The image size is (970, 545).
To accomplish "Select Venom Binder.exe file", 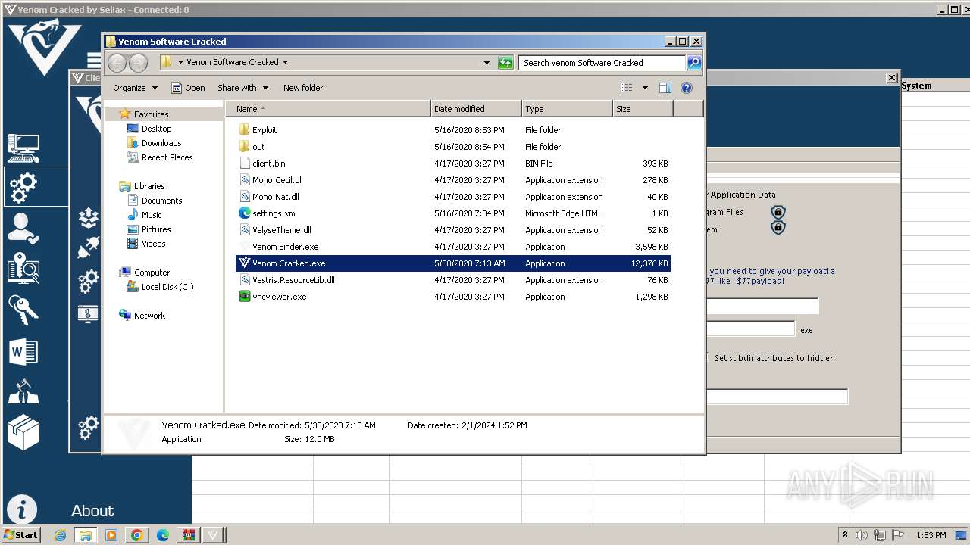I will pyautogui.click(x=453, y=247).
